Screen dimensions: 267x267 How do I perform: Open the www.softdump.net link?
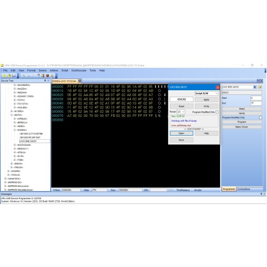pos(181,125)
